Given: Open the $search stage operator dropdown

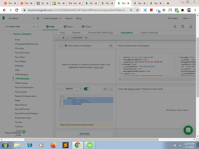Looking at the screenshot, I should pyautogui.click(x=73, y=89).
